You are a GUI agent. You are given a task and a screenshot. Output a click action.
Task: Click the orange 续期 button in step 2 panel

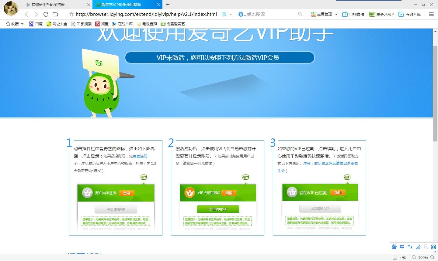click(x=229, y=193)
